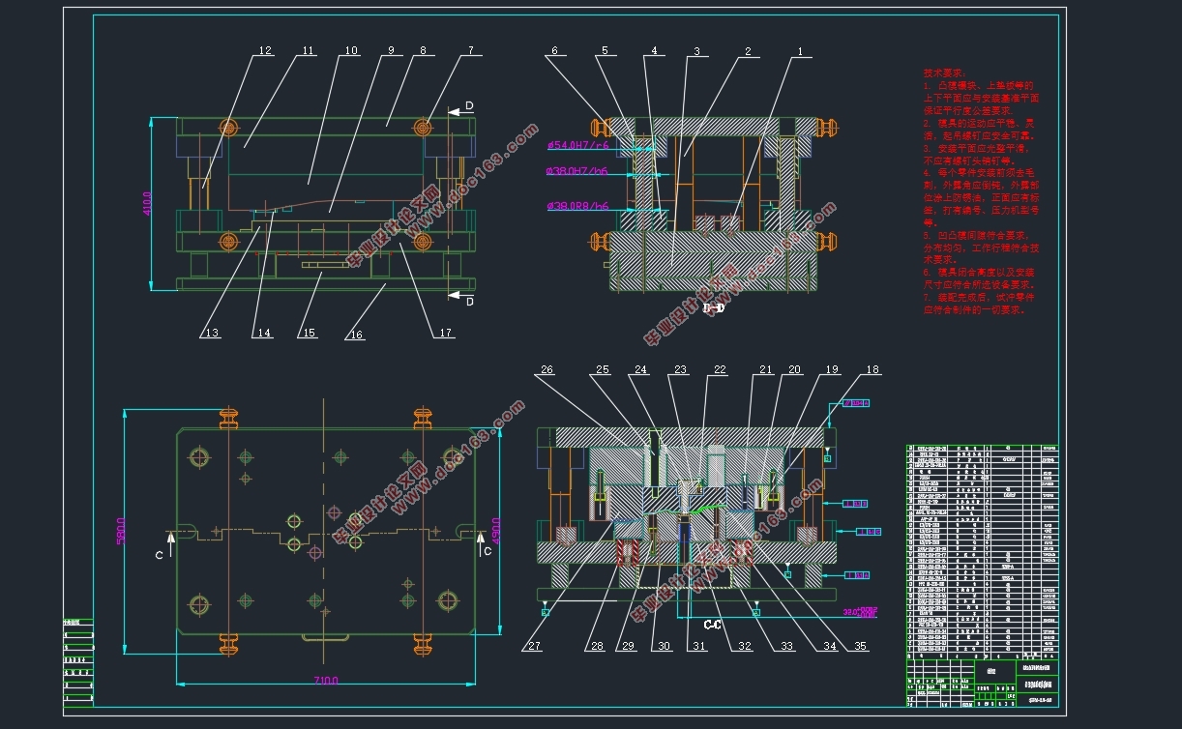Click part callout number 4
Viewport: 1182px width, 729px height.
point(654,51)
